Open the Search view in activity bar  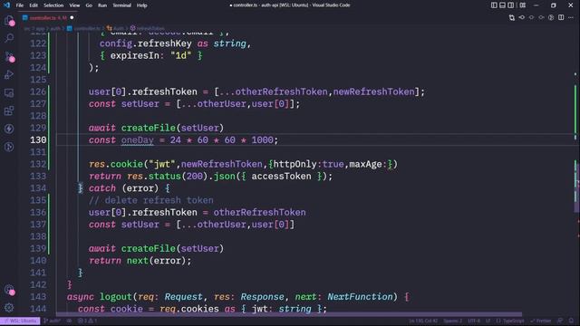[x=9, y=38]
